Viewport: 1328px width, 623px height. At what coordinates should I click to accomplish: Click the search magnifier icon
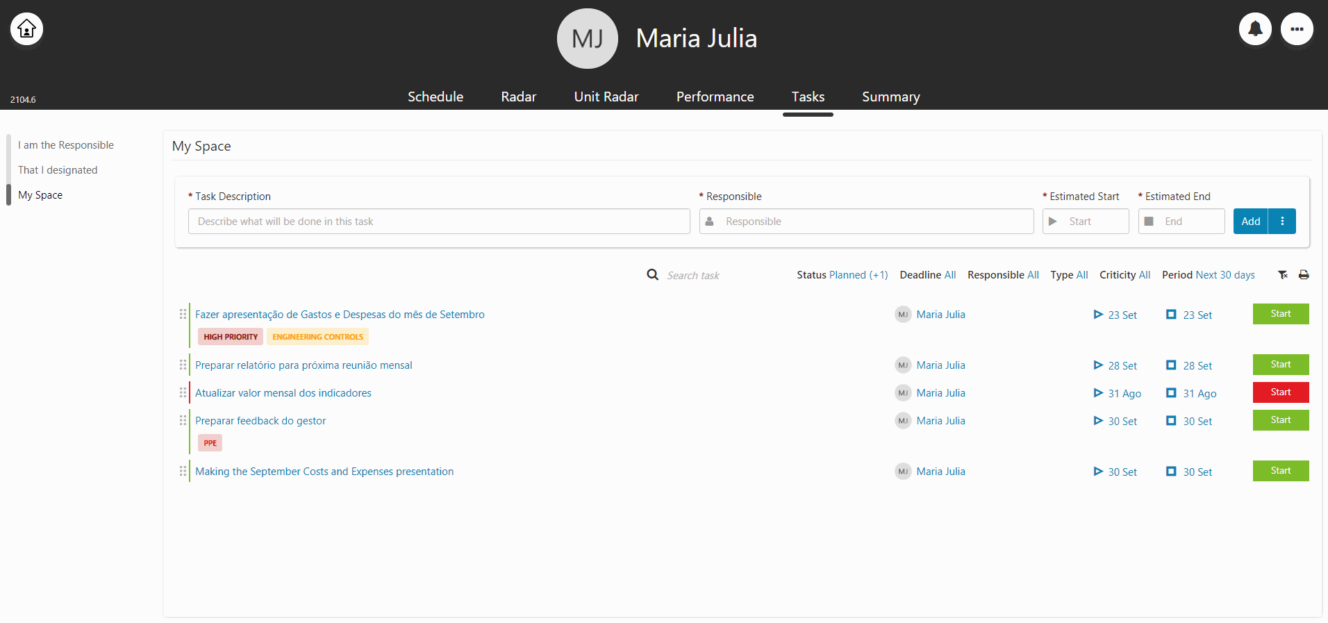click(653, 274)
